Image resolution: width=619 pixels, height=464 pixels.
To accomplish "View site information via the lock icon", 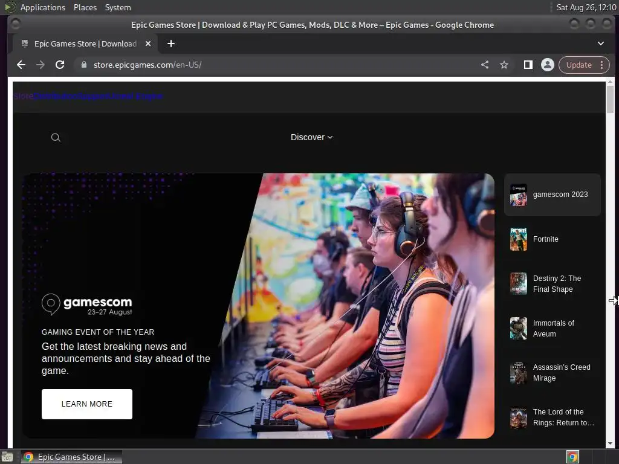I will (x=83, y=65).
